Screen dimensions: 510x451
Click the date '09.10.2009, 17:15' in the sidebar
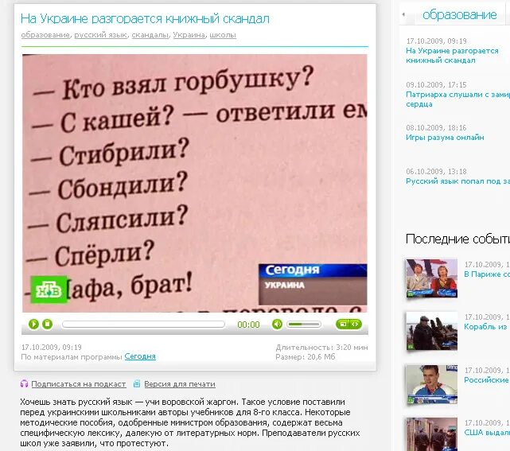[436, 85]
